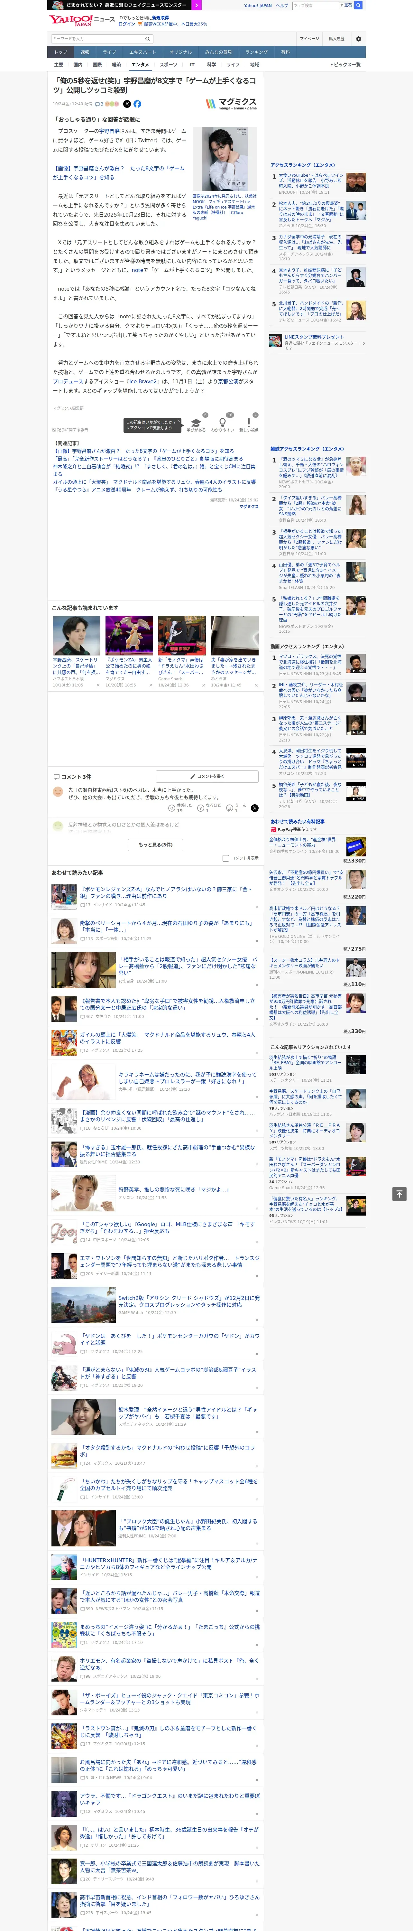Viewport: 413px width, 1931px height.
Task: Share first comment via X icon
Action: coord(254,808)
